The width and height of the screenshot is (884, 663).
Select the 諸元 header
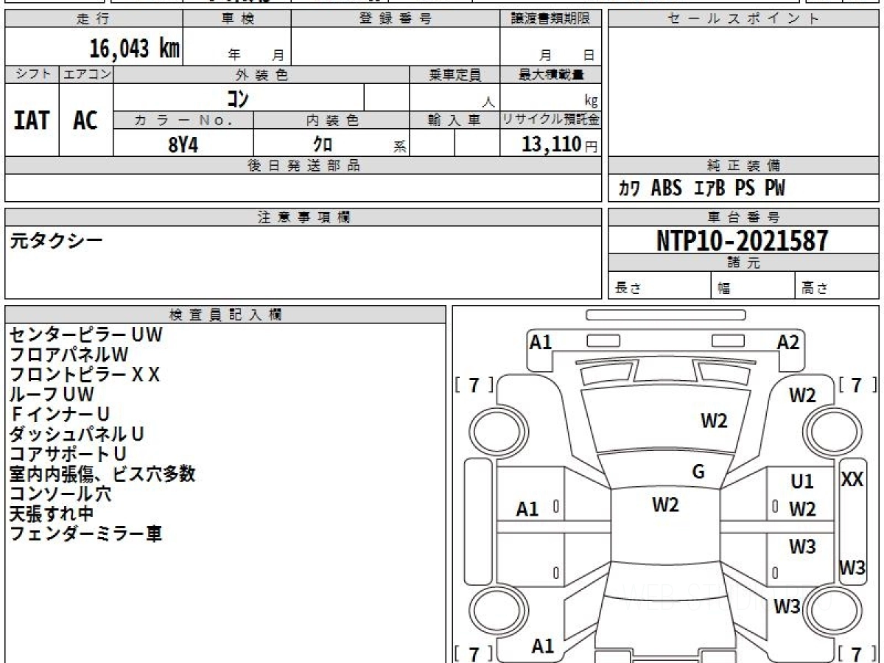(744, 263)
